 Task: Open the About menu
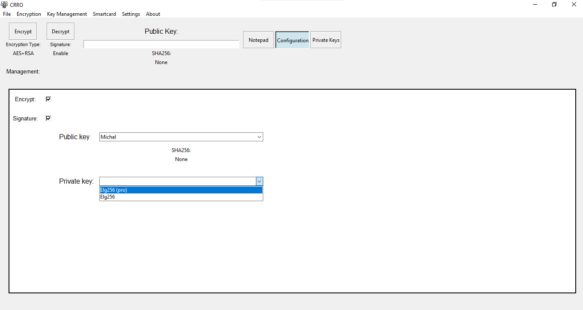(x=153, y=14)
